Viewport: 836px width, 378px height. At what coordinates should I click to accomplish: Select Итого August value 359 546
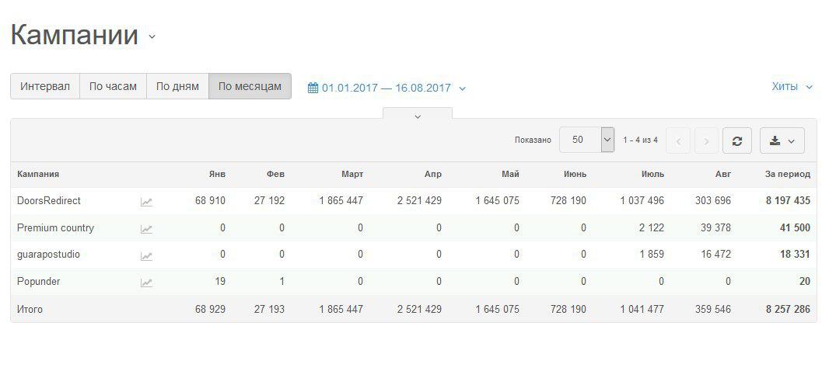click(713, 309)
